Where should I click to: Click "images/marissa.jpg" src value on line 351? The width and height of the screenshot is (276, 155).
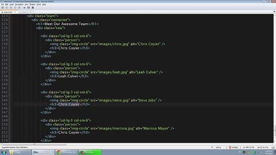pos(116,128)
